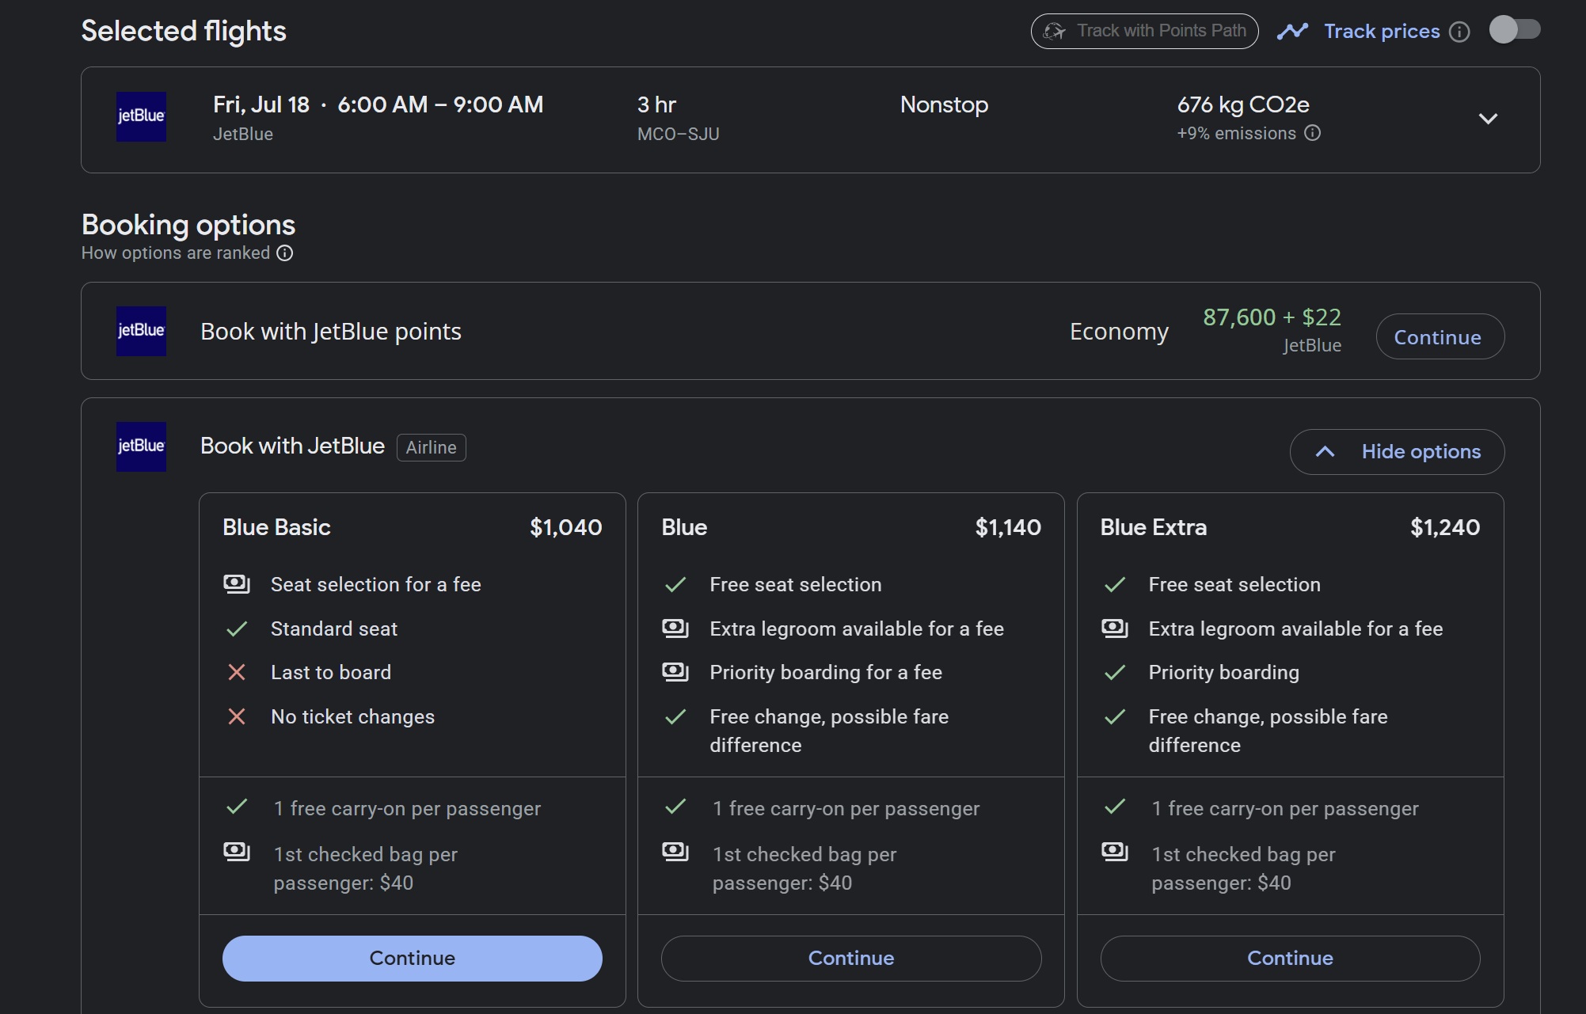The height and width of the screenshot is (1014, 1586).
Task: Click Blue Basic fare title
Action: (276, 527)
